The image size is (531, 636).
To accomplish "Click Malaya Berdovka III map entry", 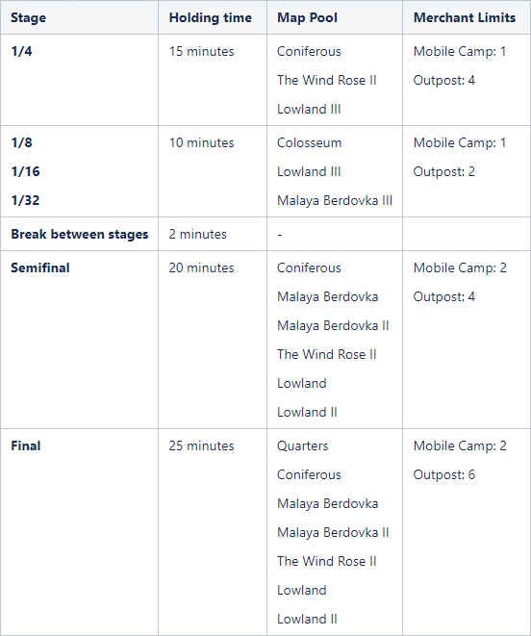I will (335, 200).
